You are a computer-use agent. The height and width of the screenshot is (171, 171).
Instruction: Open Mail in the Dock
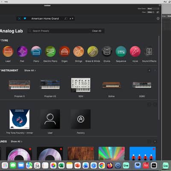click(x=21, y=165)
